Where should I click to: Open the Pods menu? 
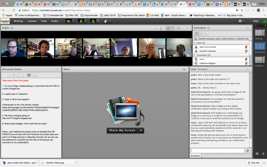click(x=44, y=21)
